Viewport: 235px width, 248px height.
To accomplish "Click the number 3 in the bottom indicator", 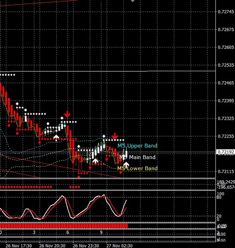I will 34,232.
